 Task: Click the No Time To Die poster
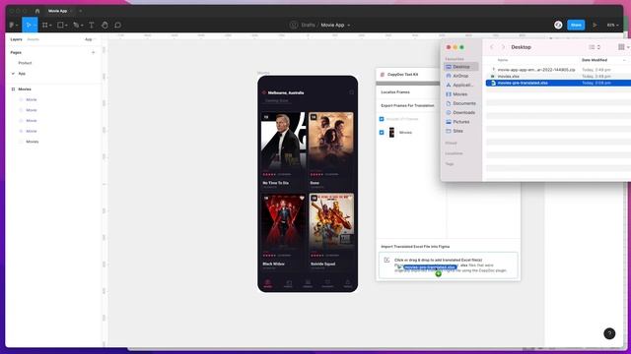click(283, 140)
